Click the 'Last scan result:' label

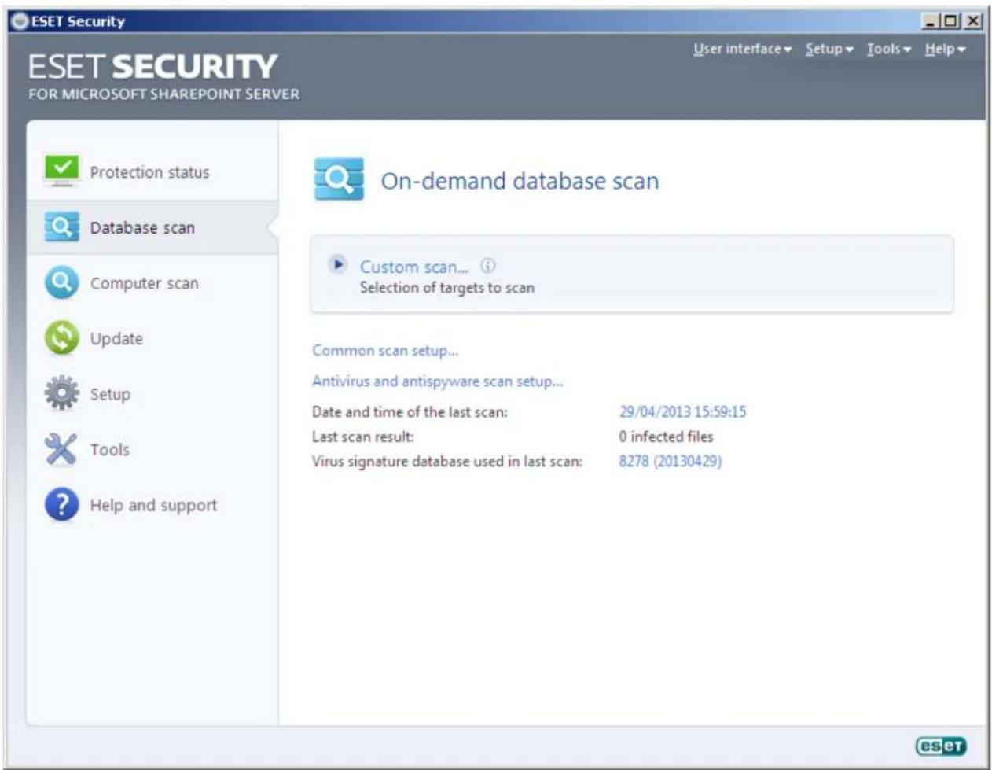362,437
